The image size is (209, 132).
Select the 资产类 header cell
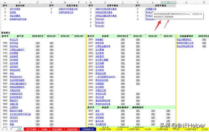pyautogui.click(x=20, y=36)
